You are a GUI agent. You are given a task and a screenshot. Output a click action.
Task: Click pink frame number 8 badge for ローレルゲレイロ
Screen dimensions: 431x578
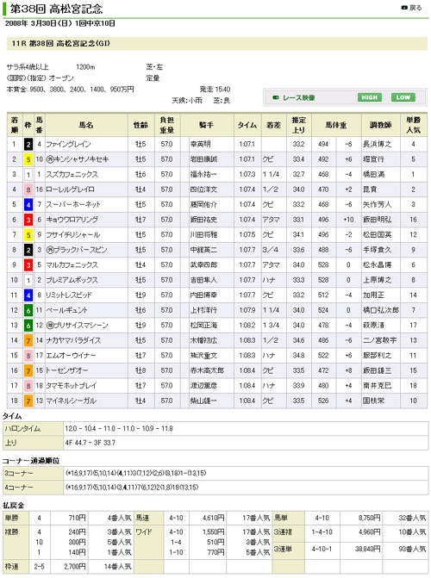[x=28, y=190]
